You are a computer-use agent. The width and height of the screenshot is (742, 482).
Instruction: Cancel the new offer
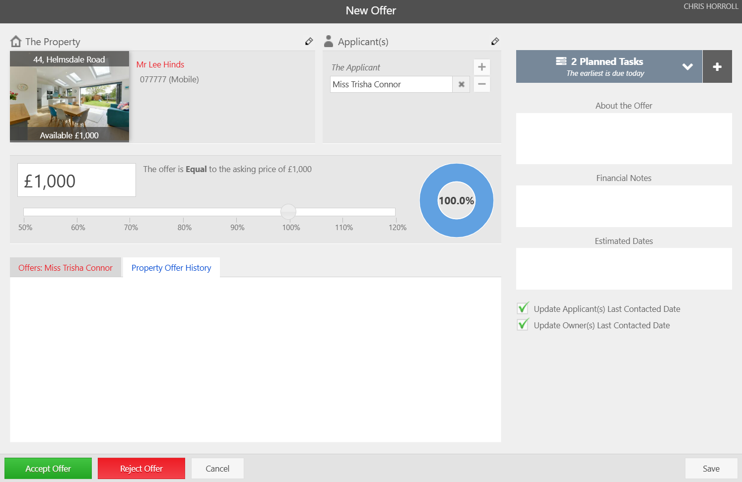click(x=217, y=468)
